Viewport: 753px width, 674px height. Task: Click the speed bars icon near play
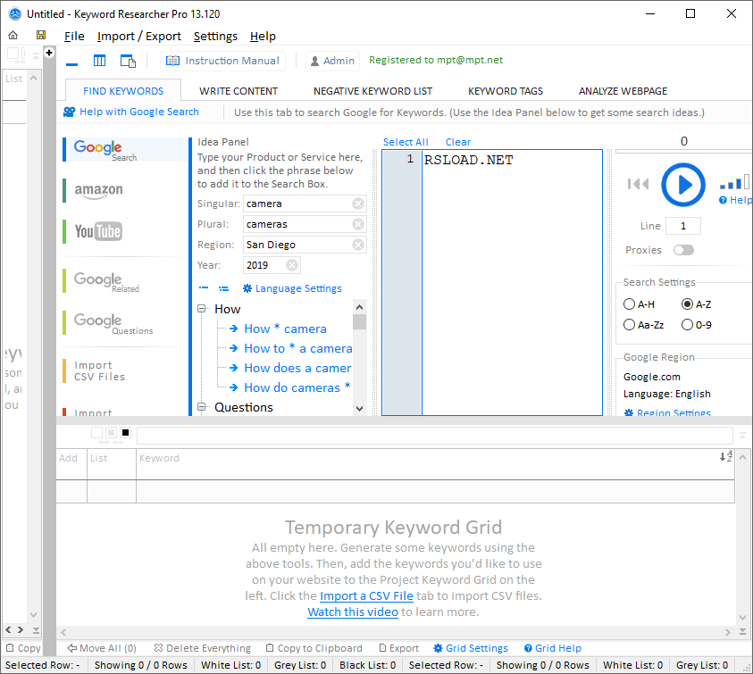[734, 182]
